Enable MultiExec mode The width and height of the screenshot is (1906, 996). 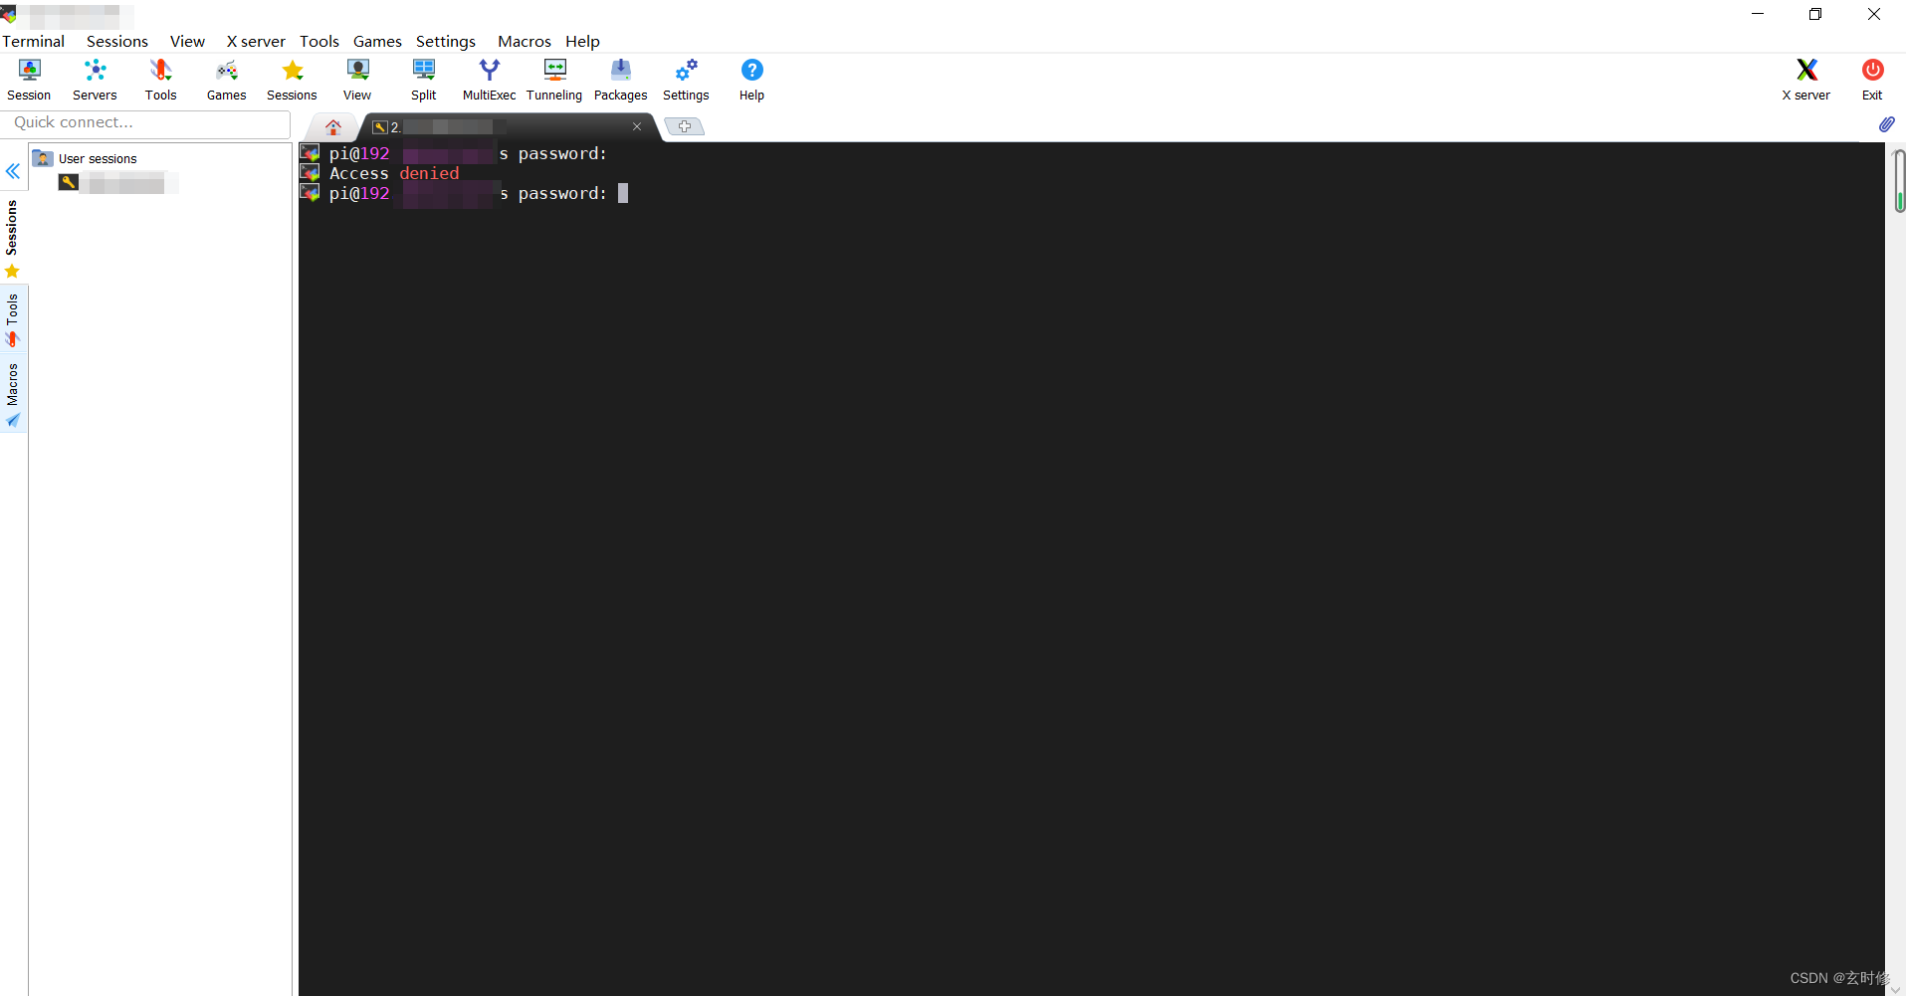(489, 79)
